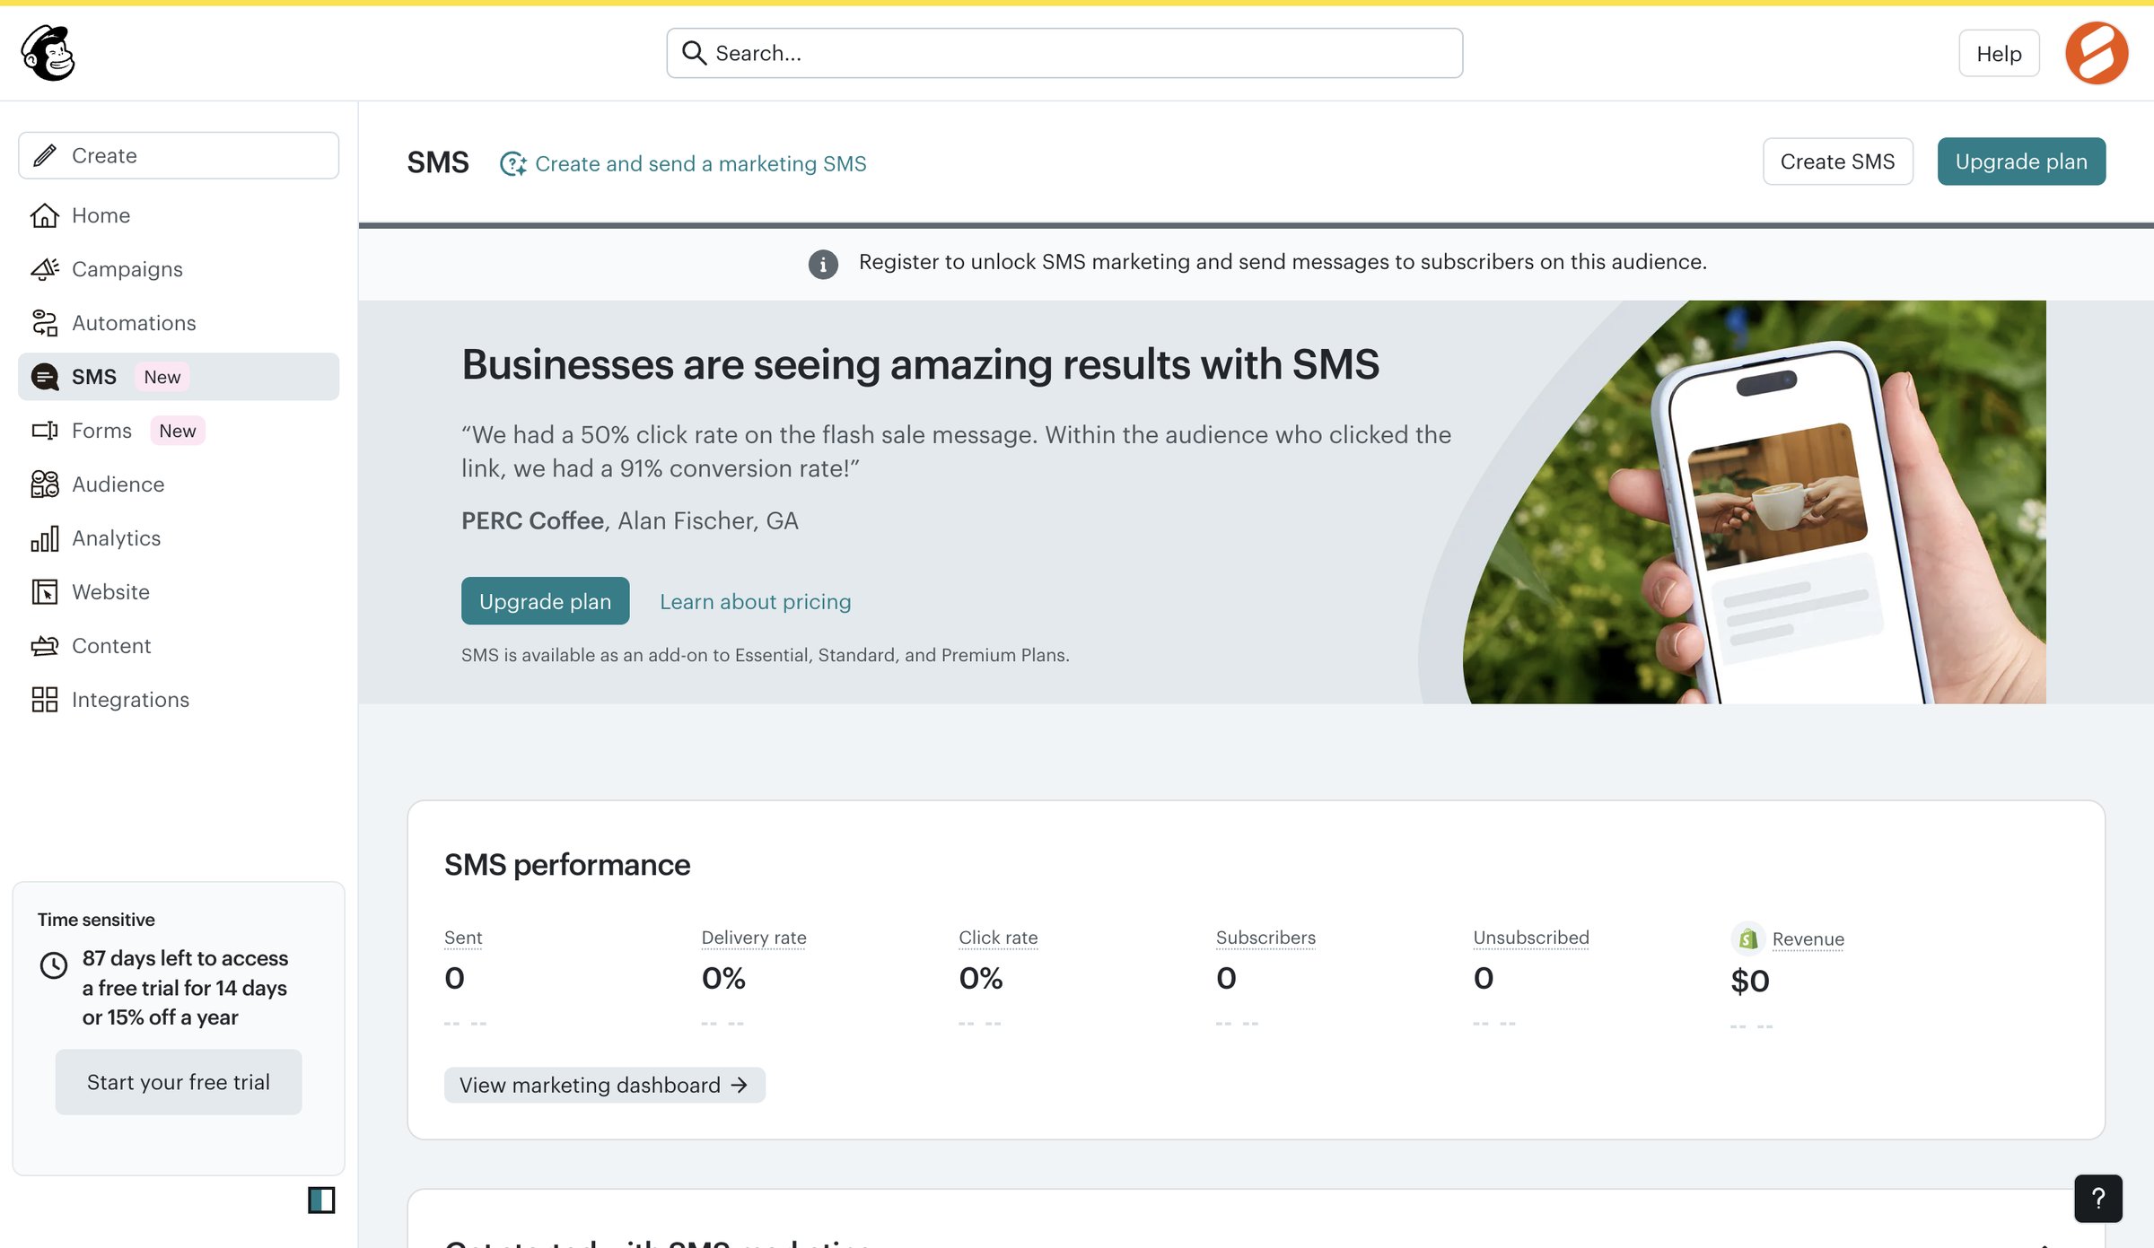Open the orange account avatar menu
2154x1248 pixels.
(2097, 53)
